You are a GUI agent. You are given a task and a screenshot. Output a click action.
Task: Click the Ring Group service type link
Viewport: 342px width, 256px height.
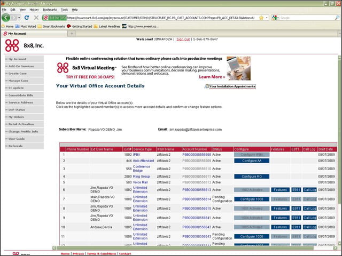[x=141, y=177]
